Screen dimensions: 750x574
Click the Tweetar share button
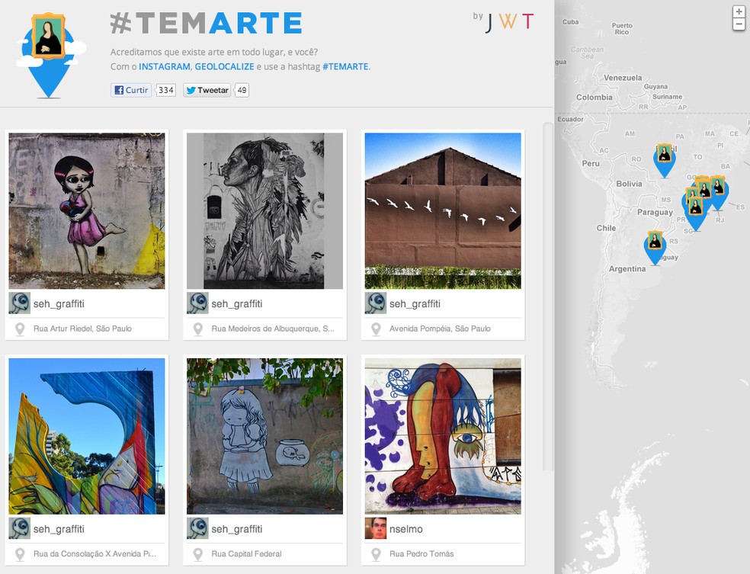coord(206,90)
